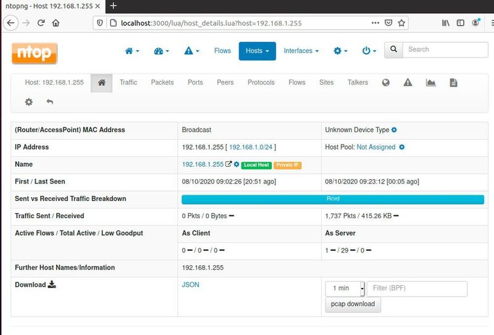This screenshot has width=494, height=335.
Task: Click the back arrow in host bar
Action: tap(50, 102)
